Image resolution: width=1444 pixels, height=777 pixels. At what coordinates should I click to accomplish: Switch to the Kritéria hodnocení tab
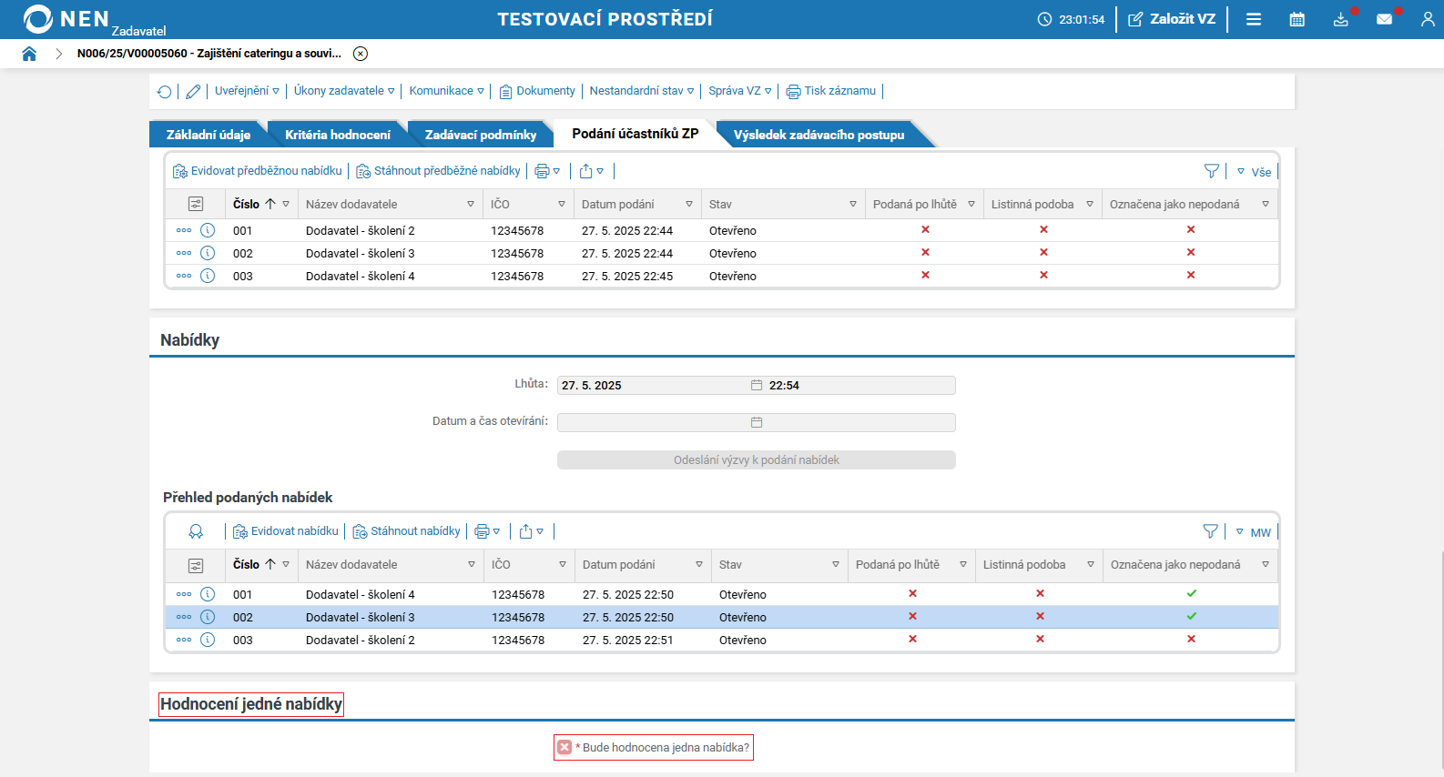click(x=337, y=135)
